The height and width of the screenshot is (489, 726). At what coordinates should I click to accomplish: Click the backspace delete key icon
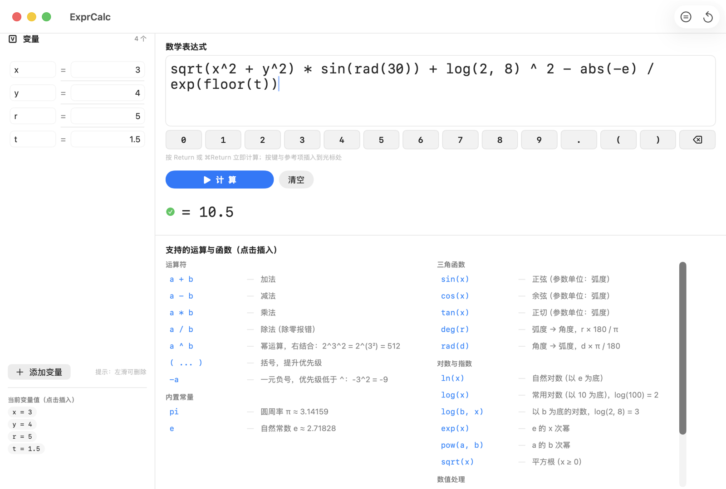click(x=697, y=140)
